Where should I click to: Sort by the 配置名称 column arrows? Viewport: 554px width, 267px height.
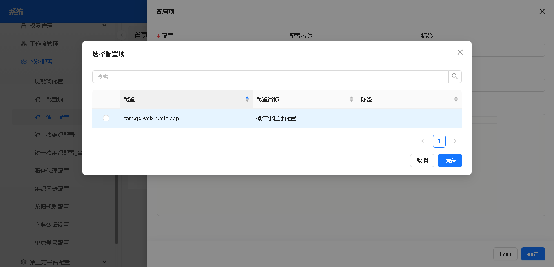tap(352, 99)
